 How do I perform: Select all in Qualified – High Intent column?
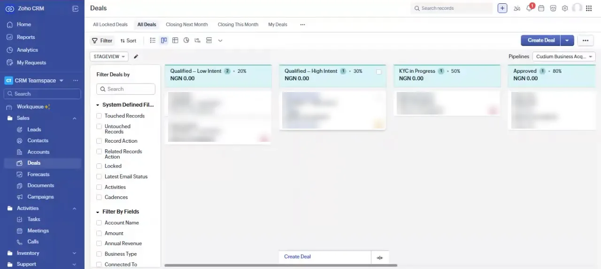click(x=379, y=72)
